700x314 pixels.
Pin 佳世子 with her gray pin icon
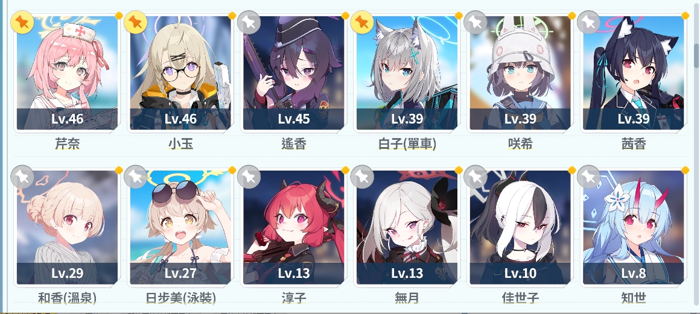(x=476, y=177)
